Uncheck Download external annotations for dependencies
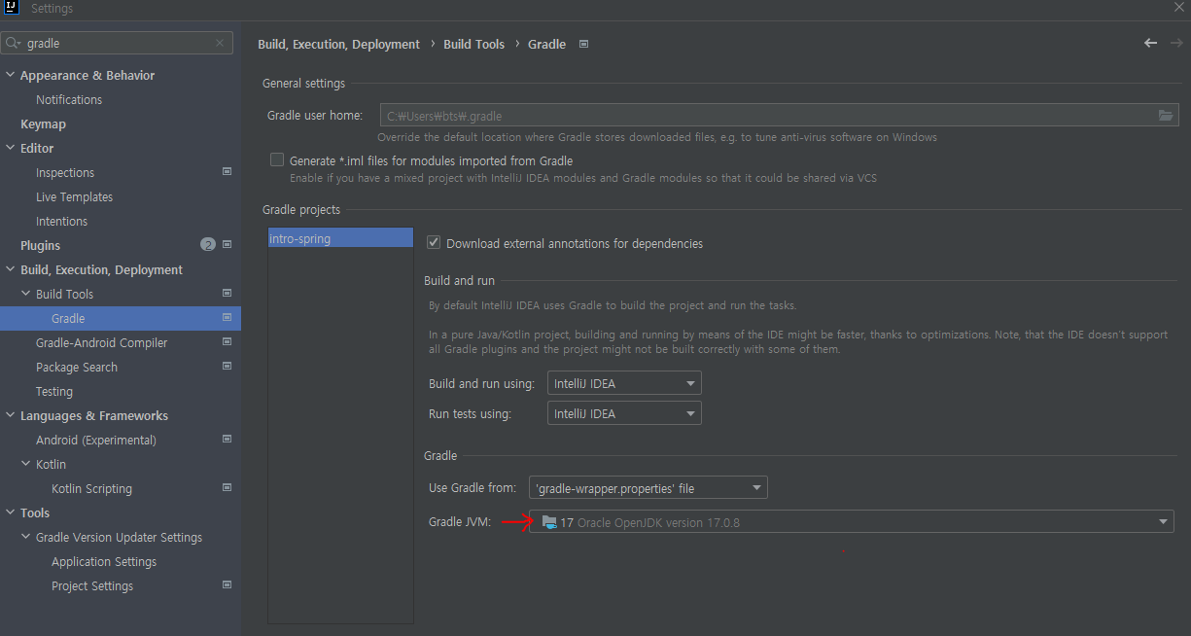Image resolution: width=1191 pixels, height=636 pixels. (x=434, y=243)
